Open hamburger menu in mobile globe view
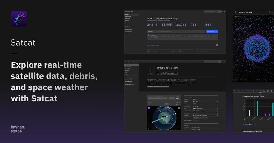 pyautogui.click(x=235, y=12)
